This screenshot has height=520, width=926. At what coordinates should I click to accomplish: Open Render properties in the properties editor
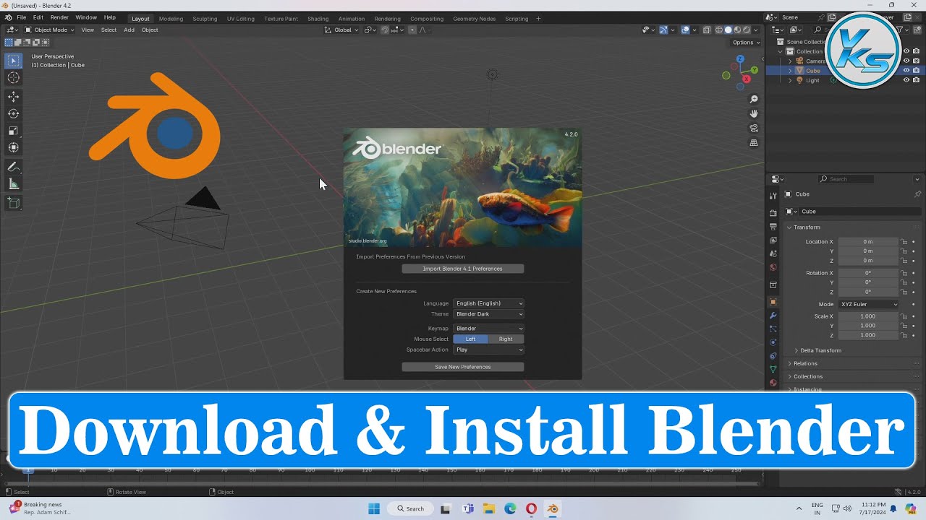click(x=773, y=214)
